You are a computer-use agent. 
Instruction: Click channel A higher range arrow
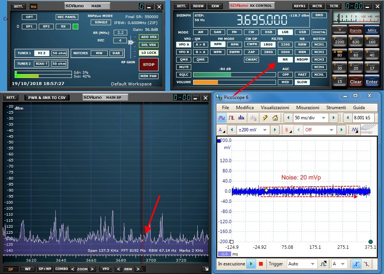[275, 130]
